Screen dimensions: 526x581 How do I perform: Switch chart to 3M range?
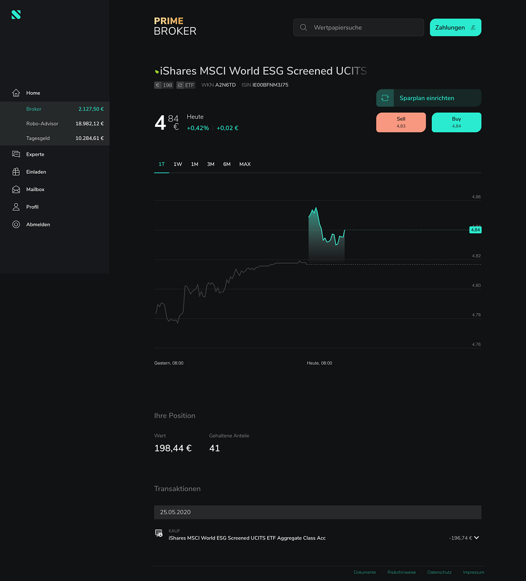(211, 164)
